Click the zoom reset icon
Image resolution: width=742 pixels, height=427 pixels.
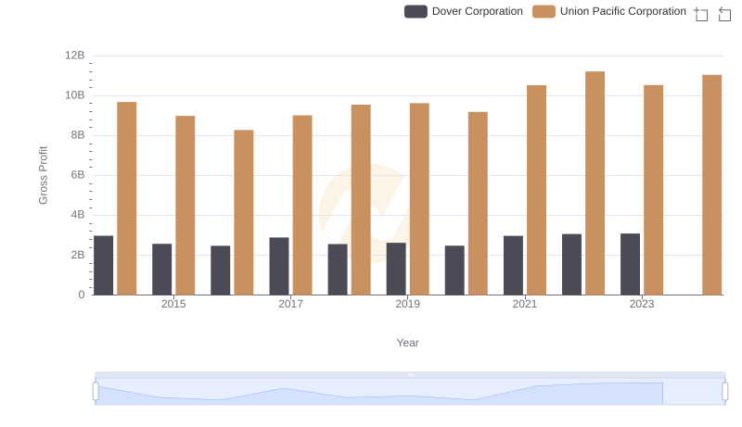[724, 14]
